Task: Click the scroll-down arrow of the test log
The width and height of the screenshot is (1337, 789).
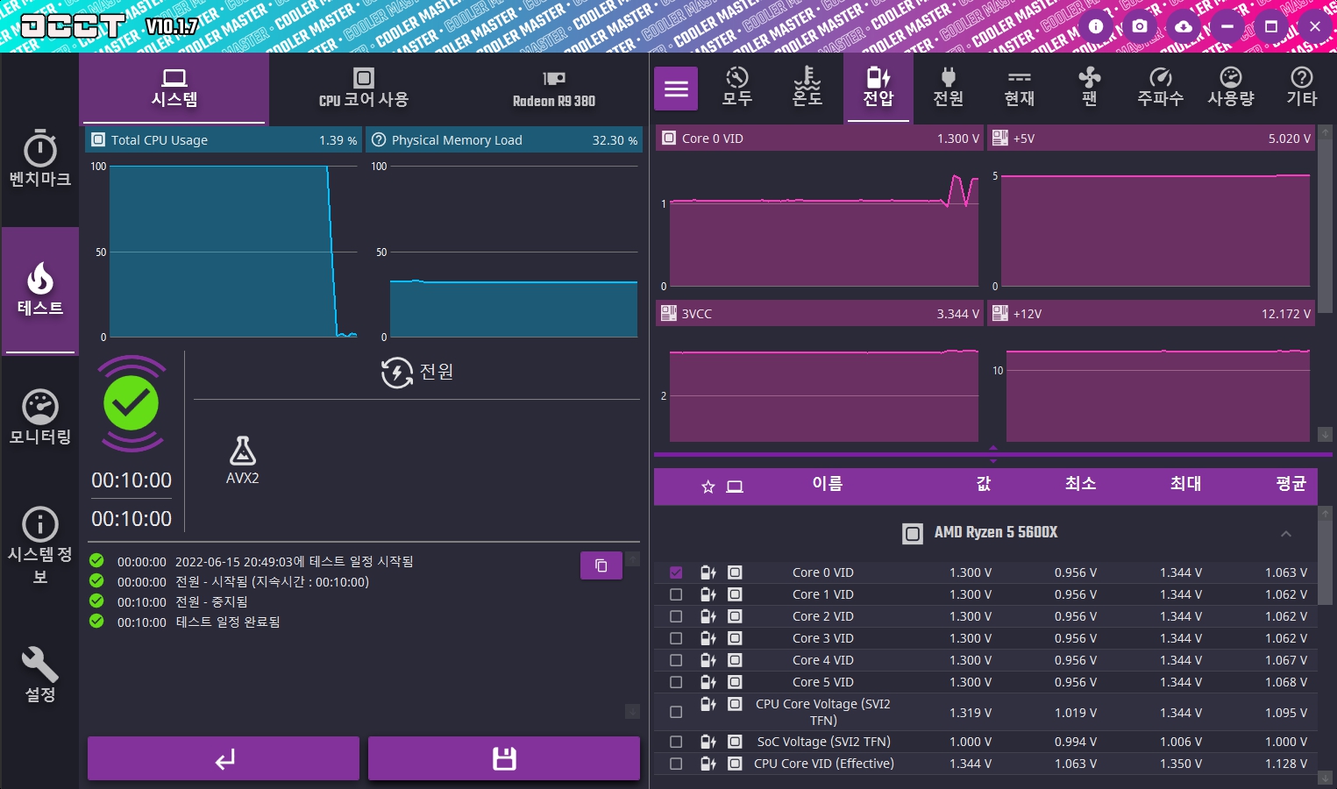Action: click(632, 711)
